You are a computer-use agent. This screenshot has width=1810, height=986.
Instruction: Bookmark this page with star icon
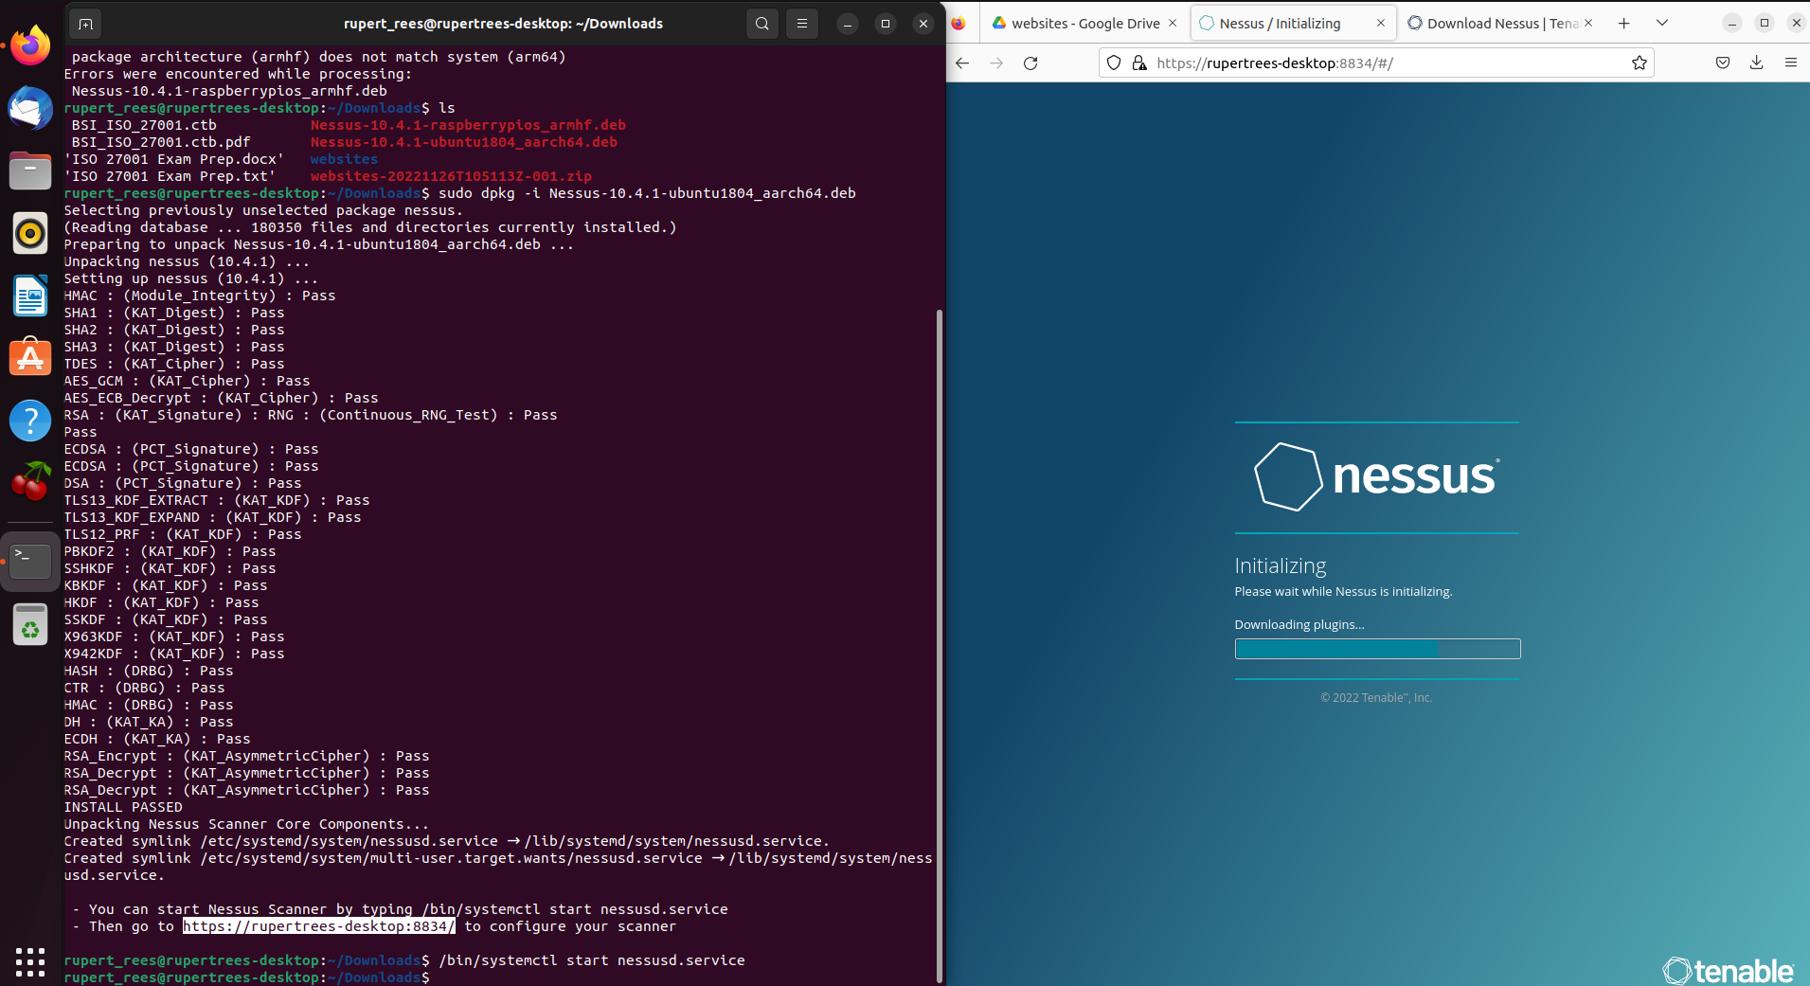click(x=1640, y=63)
